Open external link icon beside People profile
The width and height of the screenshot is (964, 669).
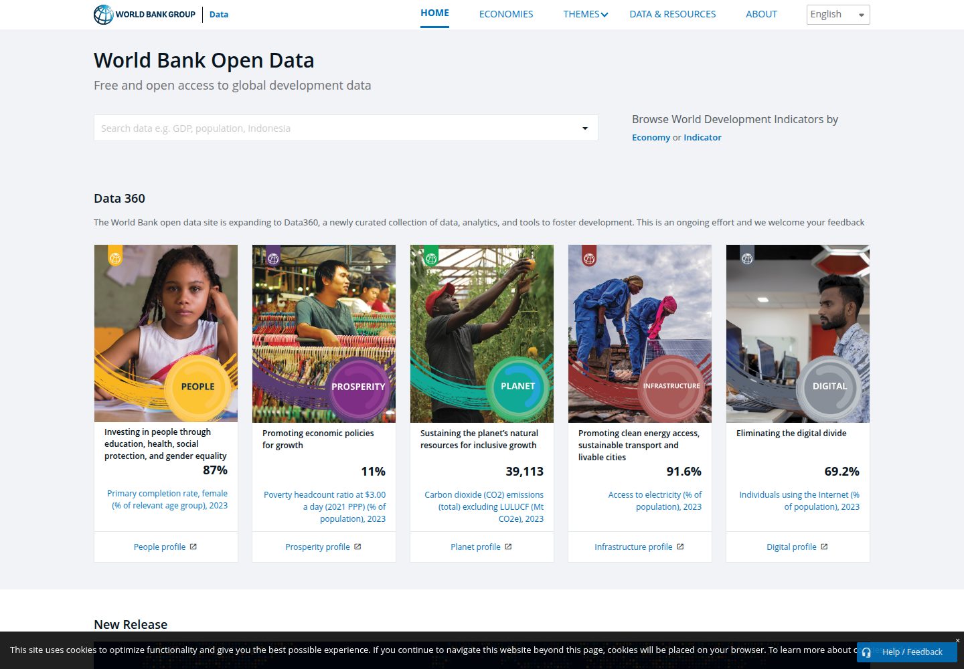(x=193, y=547)
